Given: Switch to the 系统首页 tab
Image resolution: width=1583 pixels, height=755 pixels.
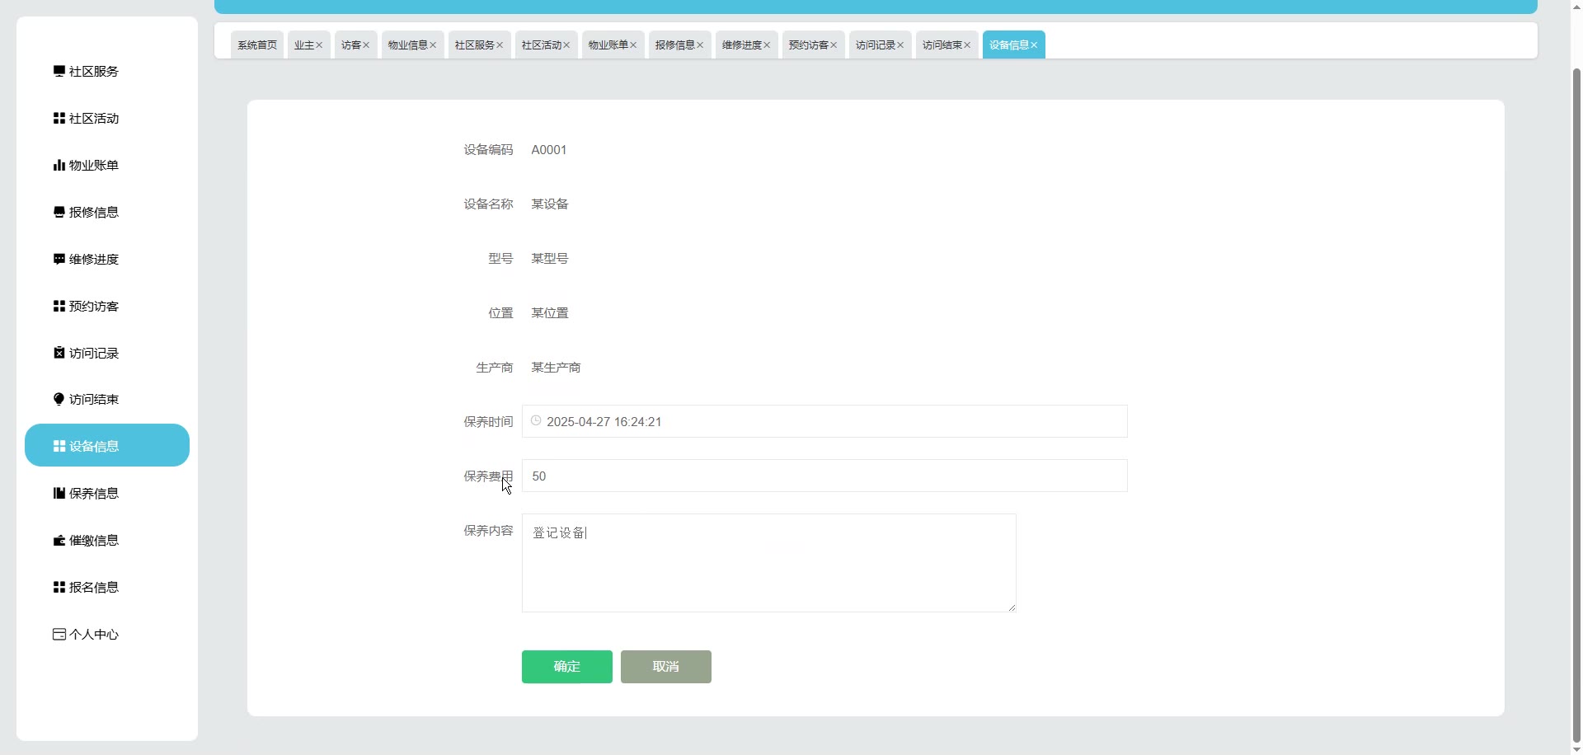Looking at the screenshot, I should point(257,45).
